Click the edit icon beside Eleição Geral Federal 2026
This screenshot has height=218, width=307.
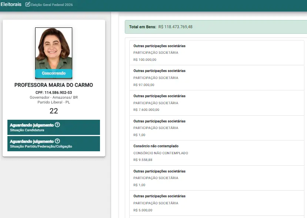tap(28, 4)
